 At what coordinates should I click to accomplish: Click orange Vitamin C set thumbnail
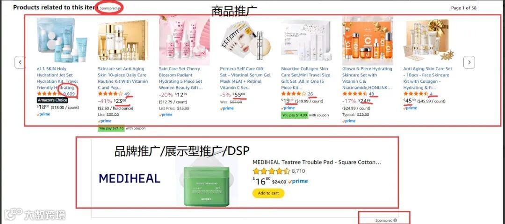click(368, 41)
